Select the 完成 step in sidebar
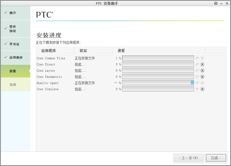Screen dimensions: 231x166 point(15,85)
